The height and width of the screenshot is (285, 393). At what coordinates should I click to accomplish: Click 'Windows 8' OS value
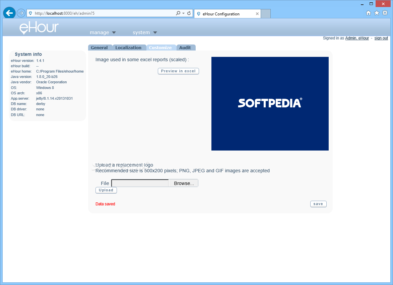[45, 88]
